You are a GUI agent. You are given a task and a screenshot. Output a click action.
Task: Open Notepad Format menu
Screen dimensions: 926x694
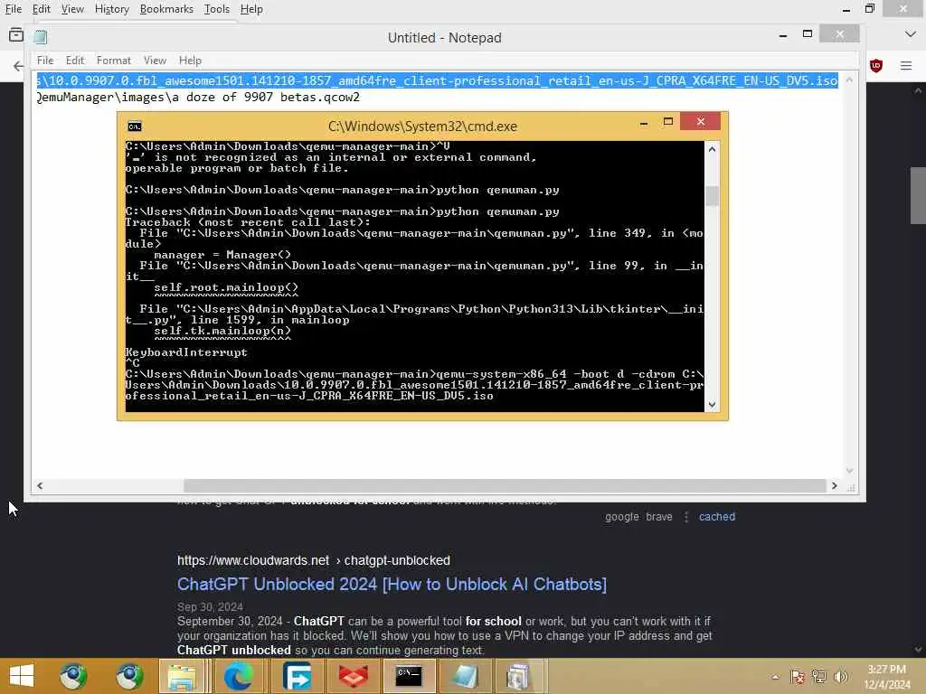pyautogui.click(x=113, y=61)
